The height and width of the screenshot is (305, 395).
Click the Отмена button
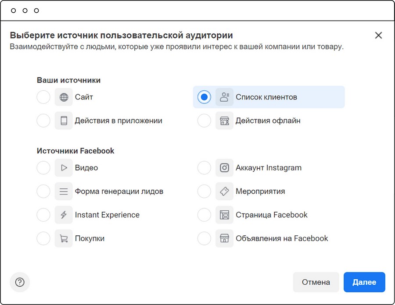[x=316, y=282]
